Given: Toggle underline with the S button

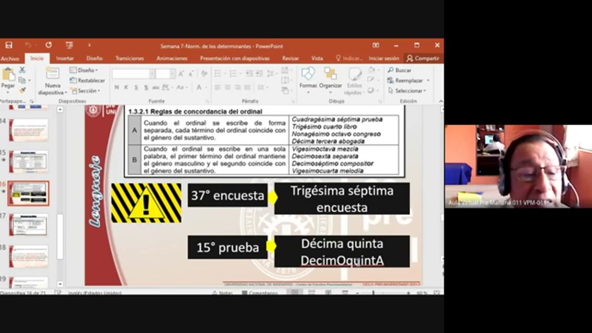Looking at the screenshot, I should pos(136,87).
